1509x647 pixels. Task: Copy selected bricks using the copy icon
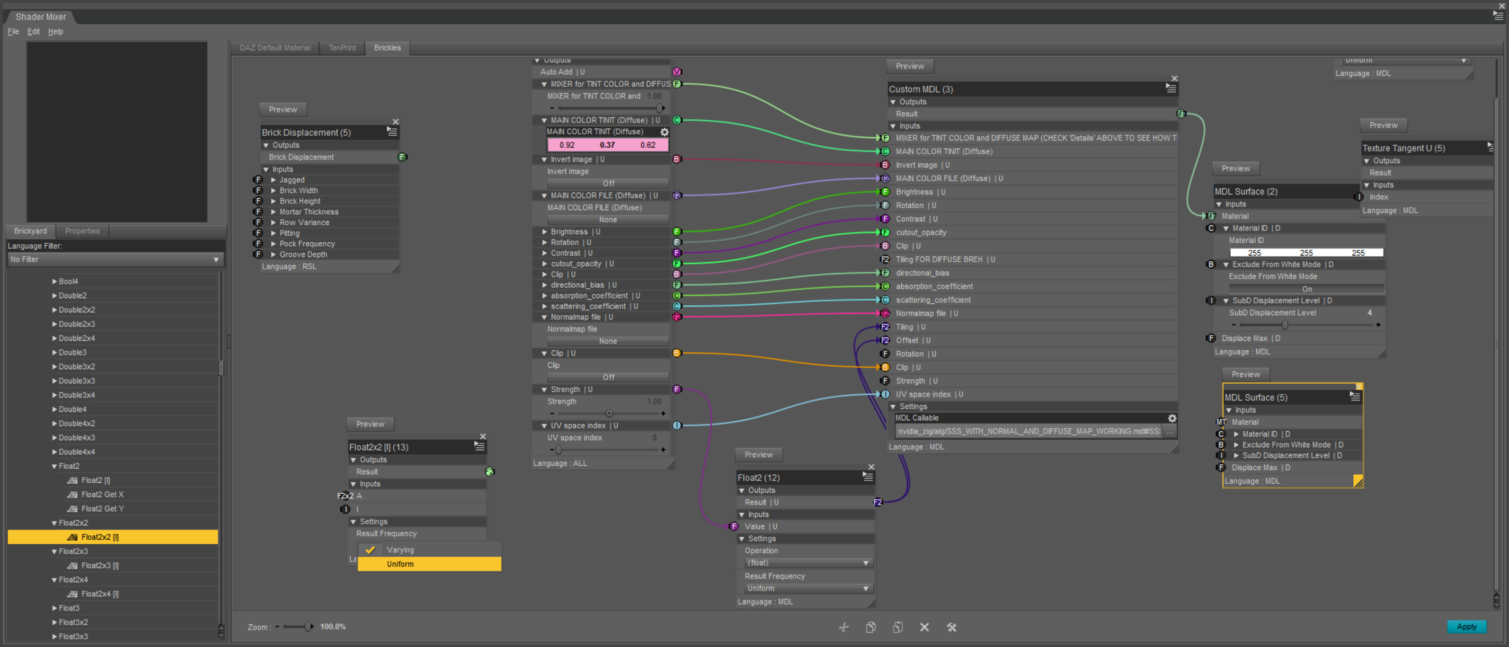pos(870,627)
